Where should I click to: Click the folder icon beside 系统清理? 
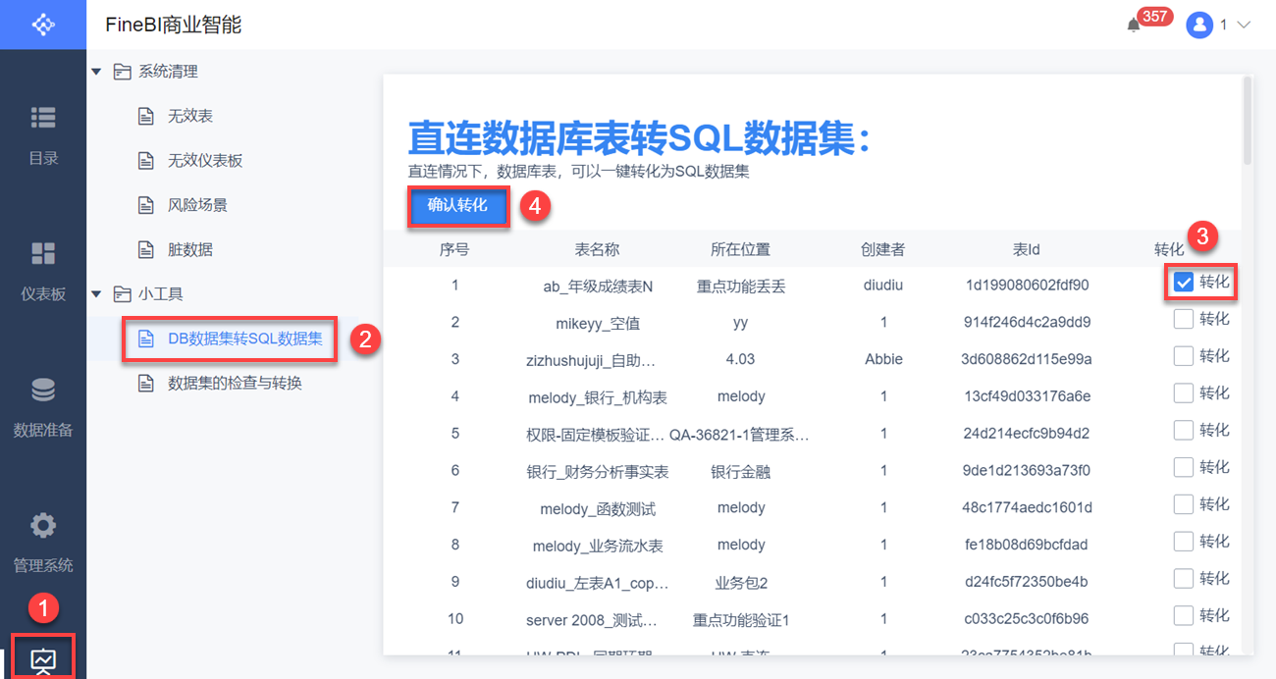pos(122,72)
